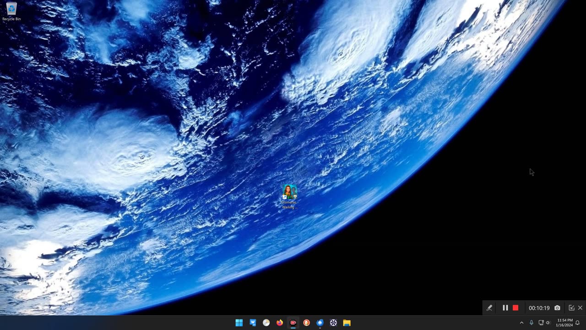Open the notifications bell
Viewport: 586px width, 330px height.
(577, 323)
